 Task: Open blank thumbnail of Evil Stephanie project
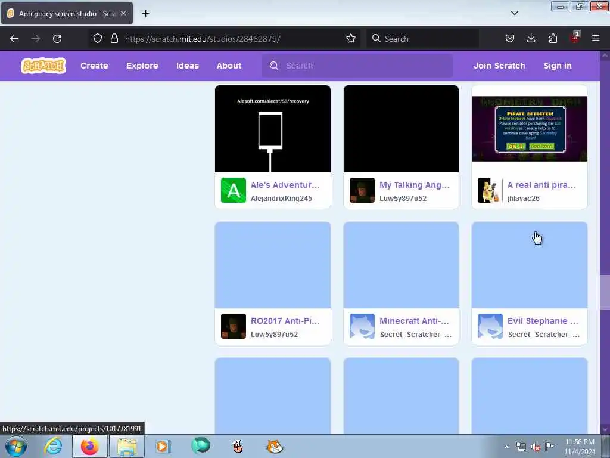[530, 265]
